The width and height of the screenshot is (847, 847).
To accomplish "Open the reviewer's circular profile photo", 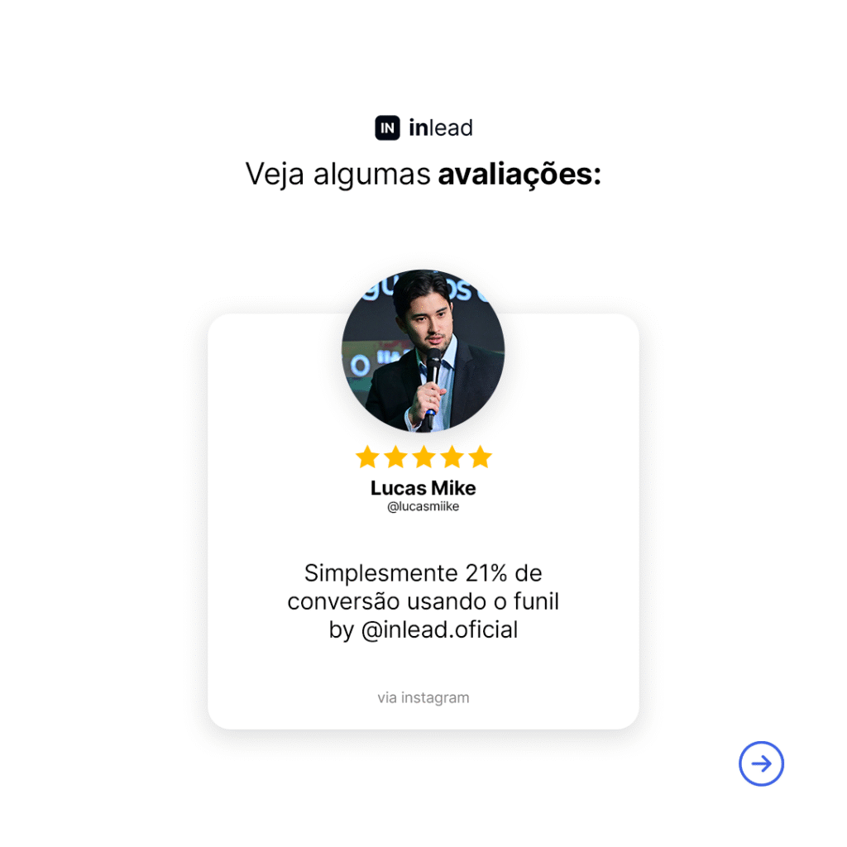I will pos(423,351).
